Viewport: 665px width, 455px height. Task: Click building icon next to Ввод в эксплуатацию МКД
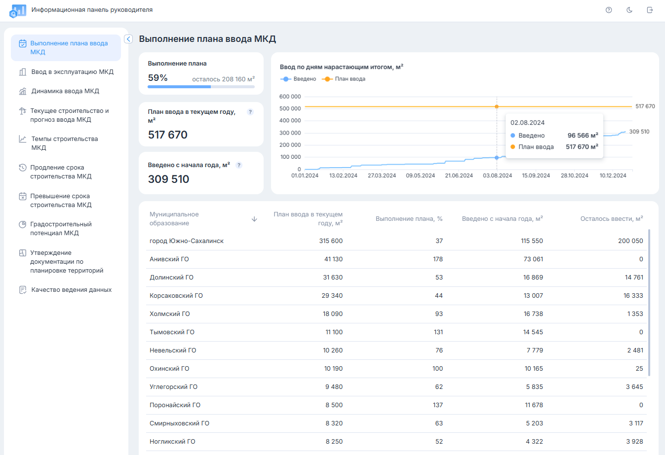click(x=23, y=72)
